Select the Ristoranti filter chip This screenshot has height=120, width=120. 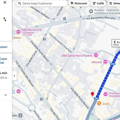pos(79,3)
